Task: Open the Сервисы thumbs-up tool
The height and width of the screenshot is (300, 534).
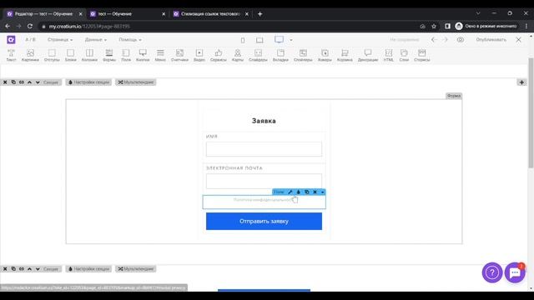Action: 219,55
